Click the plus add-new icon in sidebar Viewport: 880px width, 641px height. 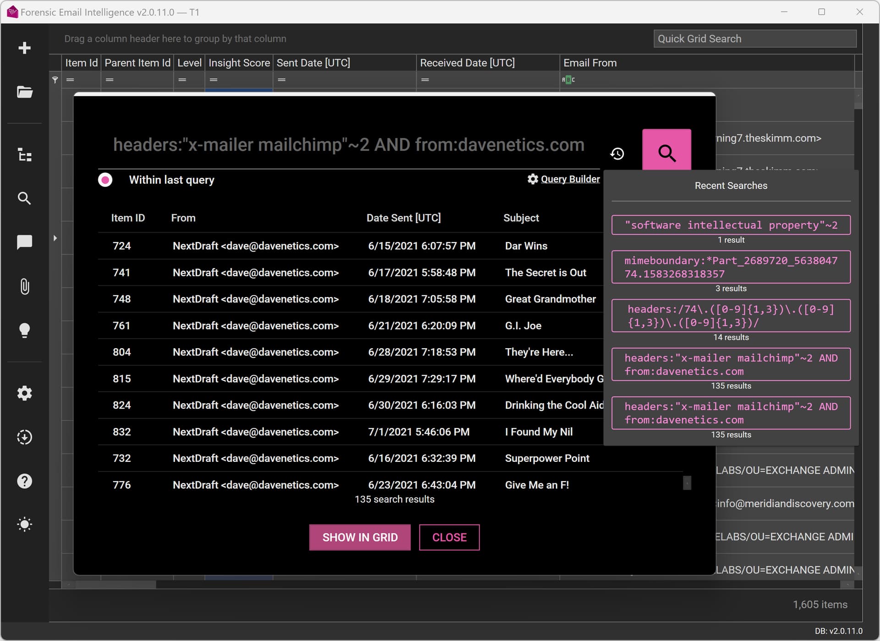click(x=24, y=48)
